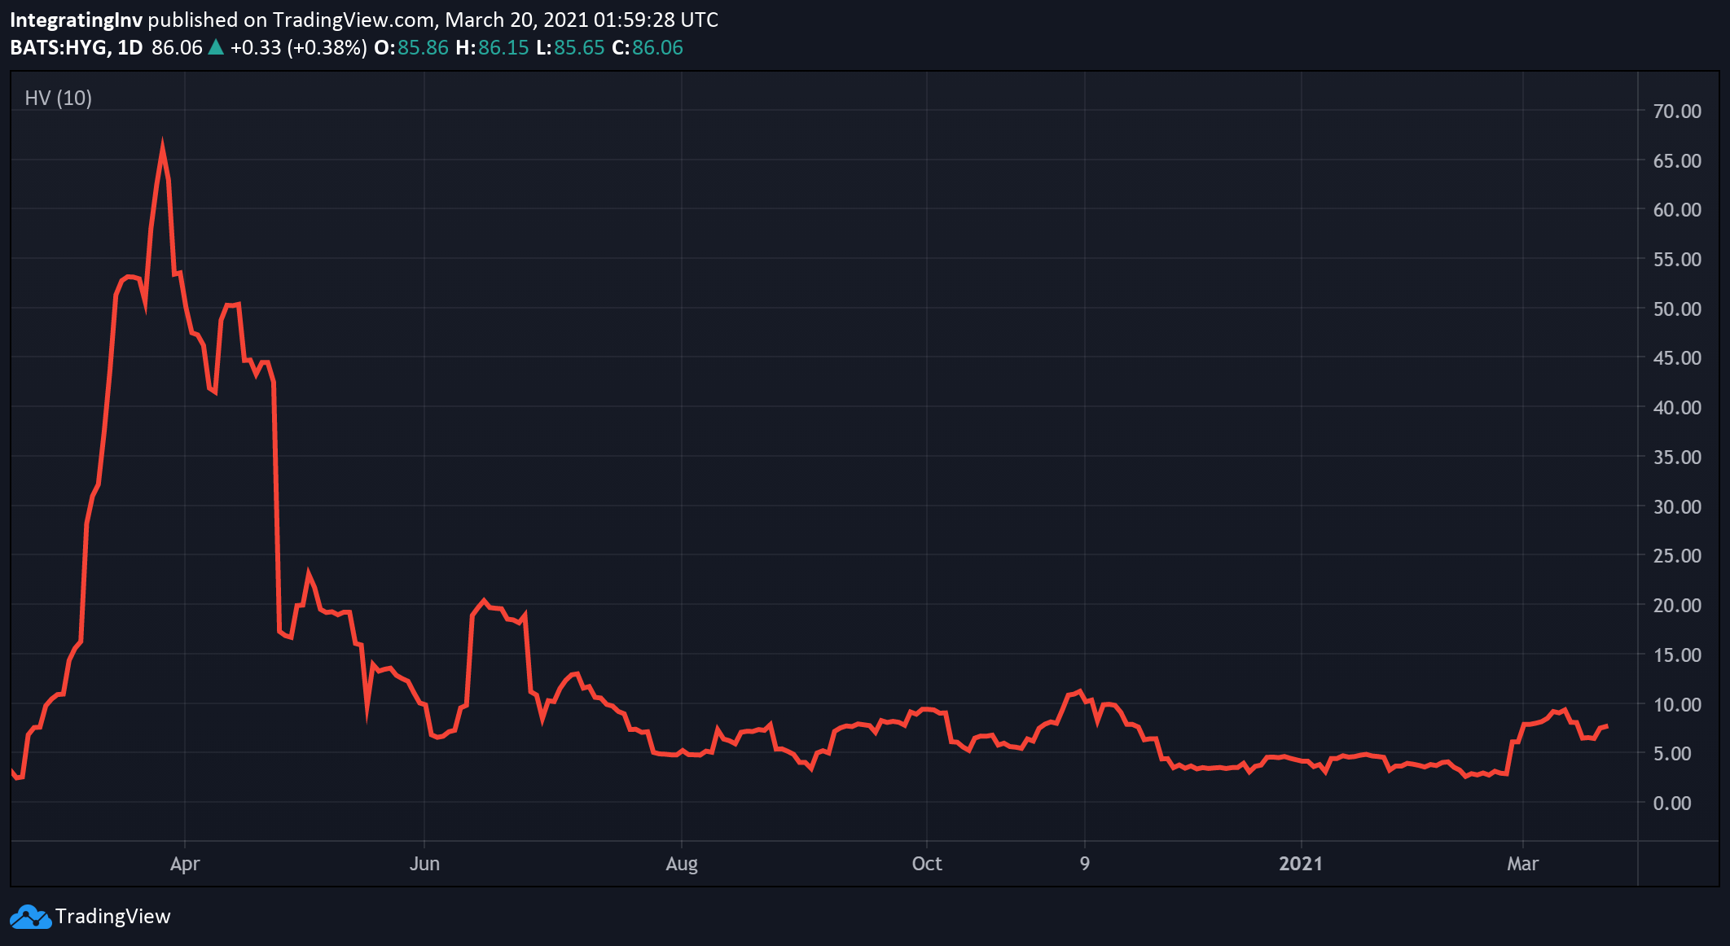Click the 9 November label on time axis
Viewport: 1730px width, 946px height.
pyautogui.click(x=1084, y=864)
